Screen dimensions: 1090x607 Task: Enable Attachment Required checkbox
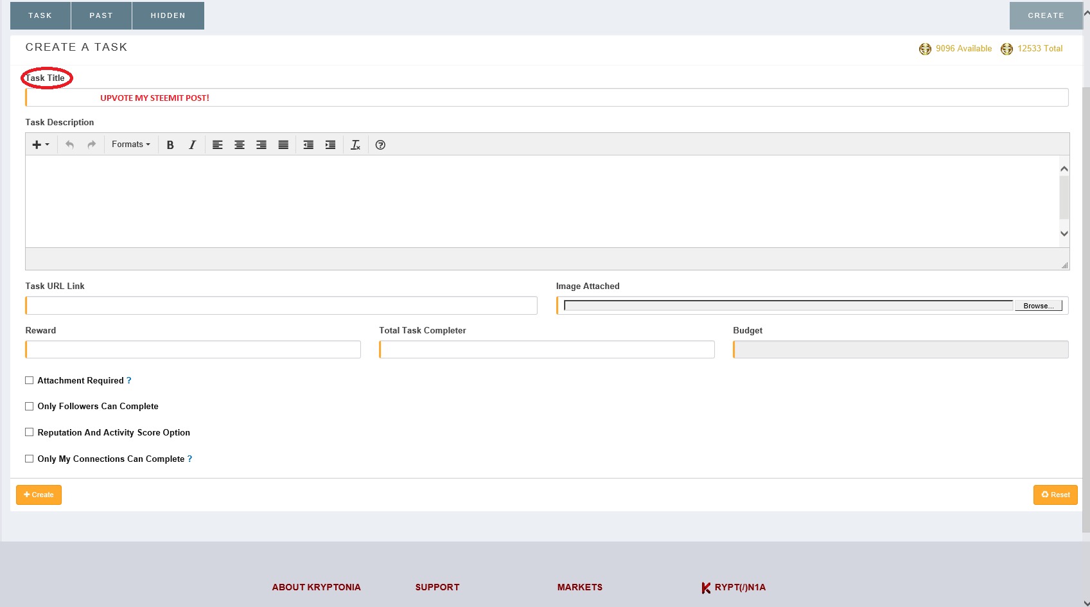29,380
